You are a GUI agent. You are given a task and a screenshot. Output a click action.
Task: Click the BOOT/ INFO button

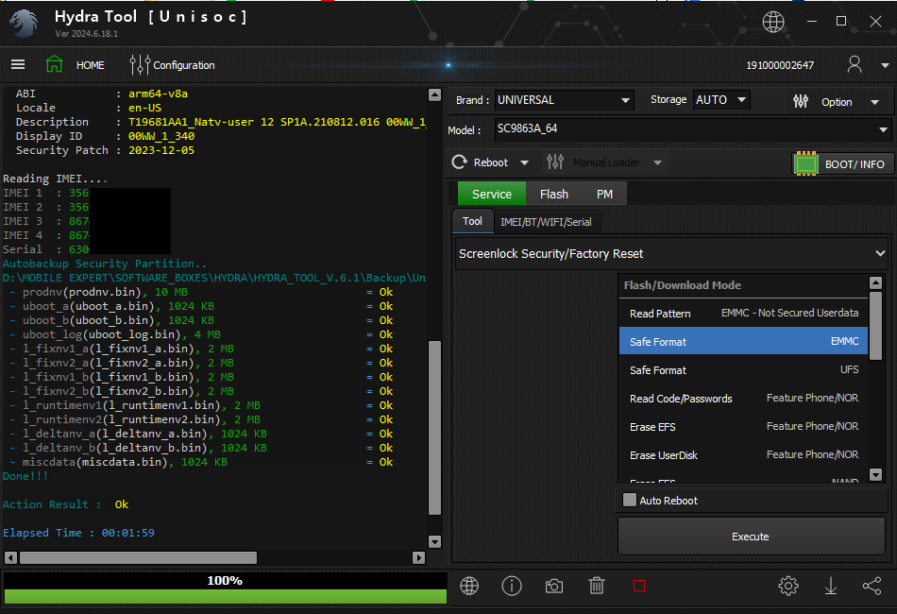coord(841,164)
